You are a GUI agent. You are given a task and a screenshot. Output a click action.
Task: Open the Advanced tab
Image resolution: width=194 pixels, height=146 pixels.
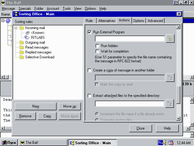pos(155,21)
